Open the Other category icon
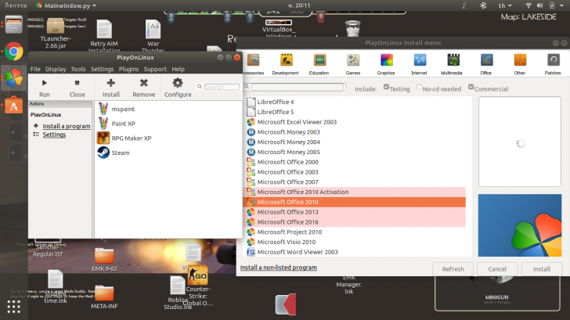The width and height of the screenshot is (570, 320). 520,64
